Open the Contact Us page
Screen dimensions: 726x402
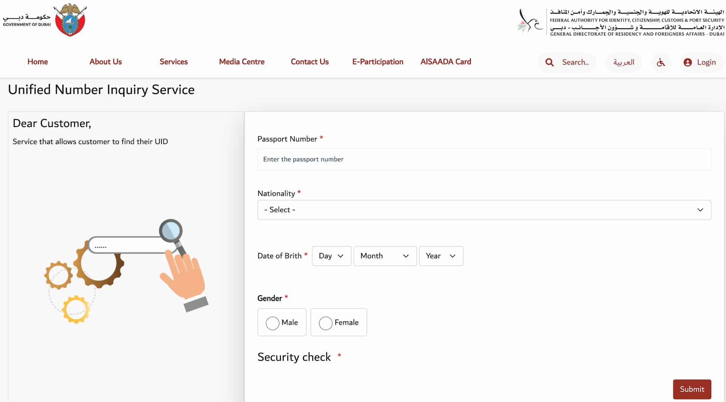(309, 62)
